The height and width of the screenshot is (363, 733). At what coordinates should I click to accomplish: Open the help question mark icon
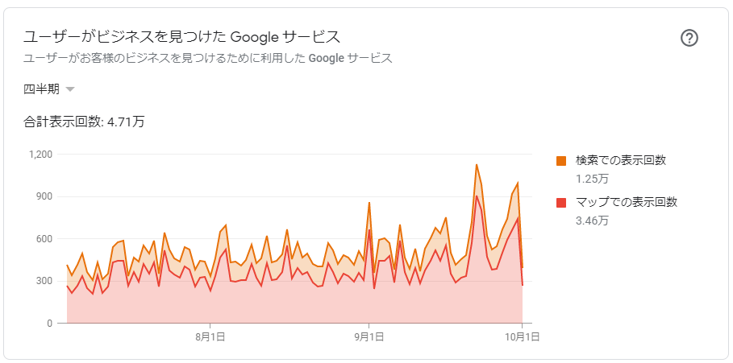(689, 39)
